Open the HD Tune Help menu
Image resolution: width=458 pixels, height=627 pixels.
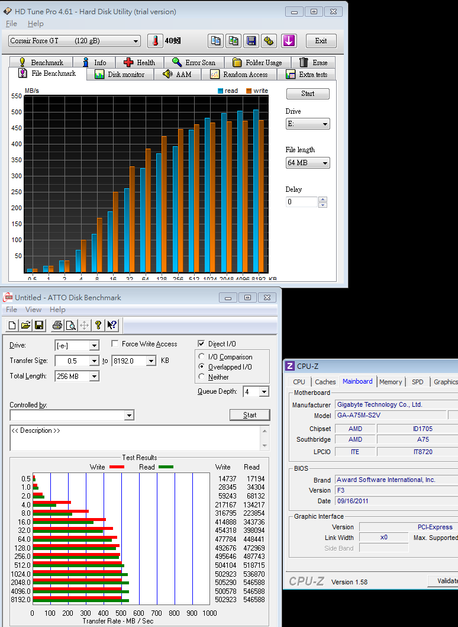(x=36, y=24)
